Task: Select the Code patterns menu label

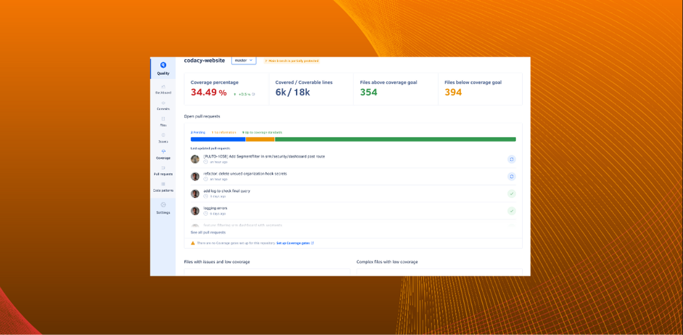Action: [x=164, y=191]
